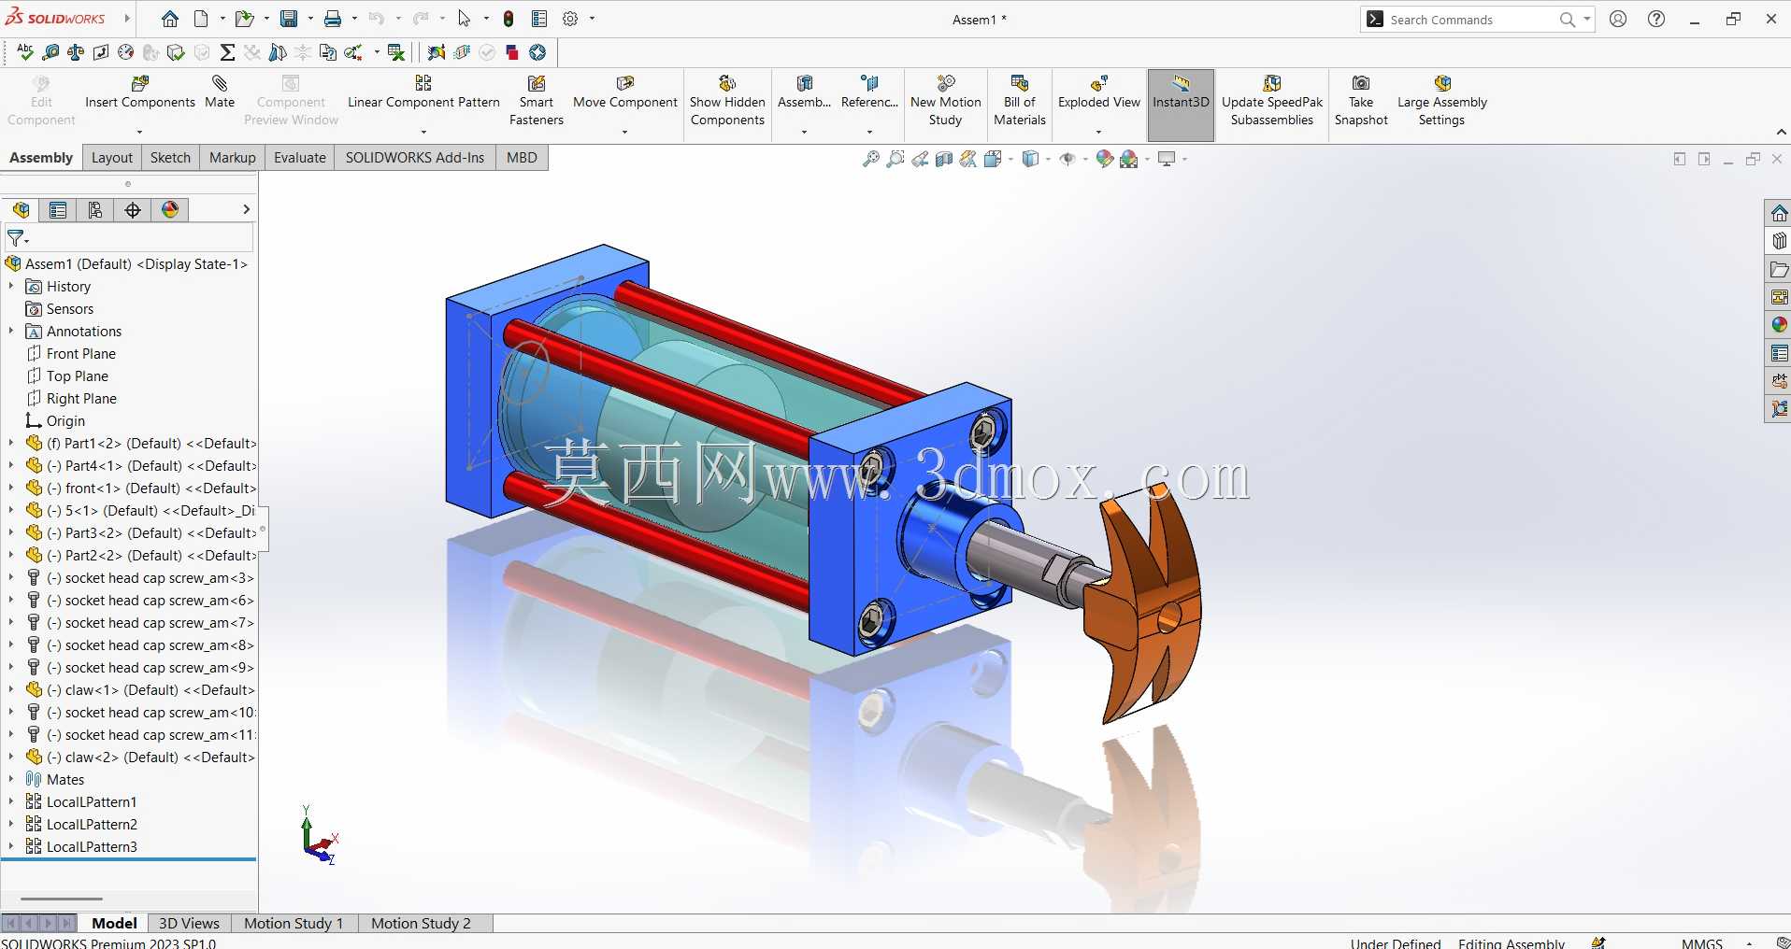Select Origin in feature tree
Viewport: 1791px width, 949px height.
coord(65,421)
